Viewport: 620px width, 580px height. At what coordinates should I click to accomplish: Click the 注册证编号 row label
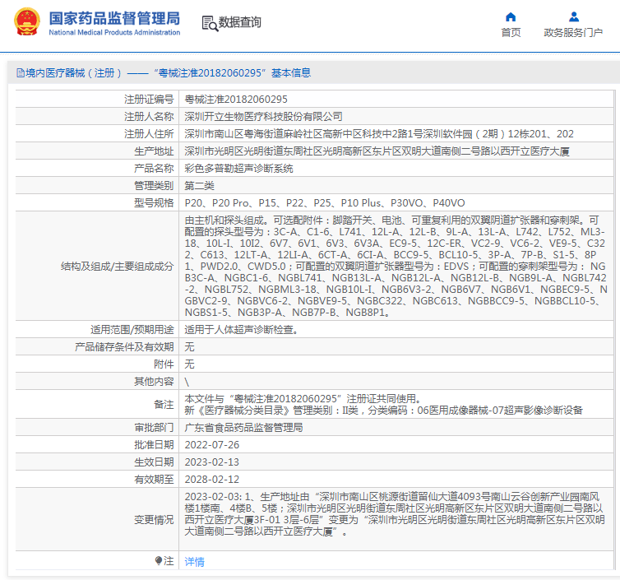coord(149,100)
